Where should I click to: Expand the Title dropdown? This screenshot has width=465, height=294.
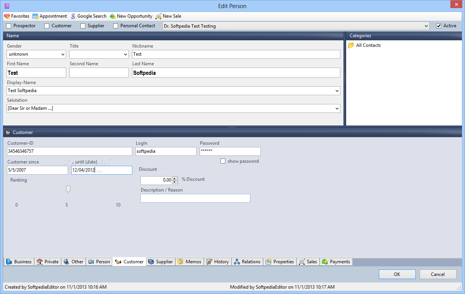(x=125, y=55)
